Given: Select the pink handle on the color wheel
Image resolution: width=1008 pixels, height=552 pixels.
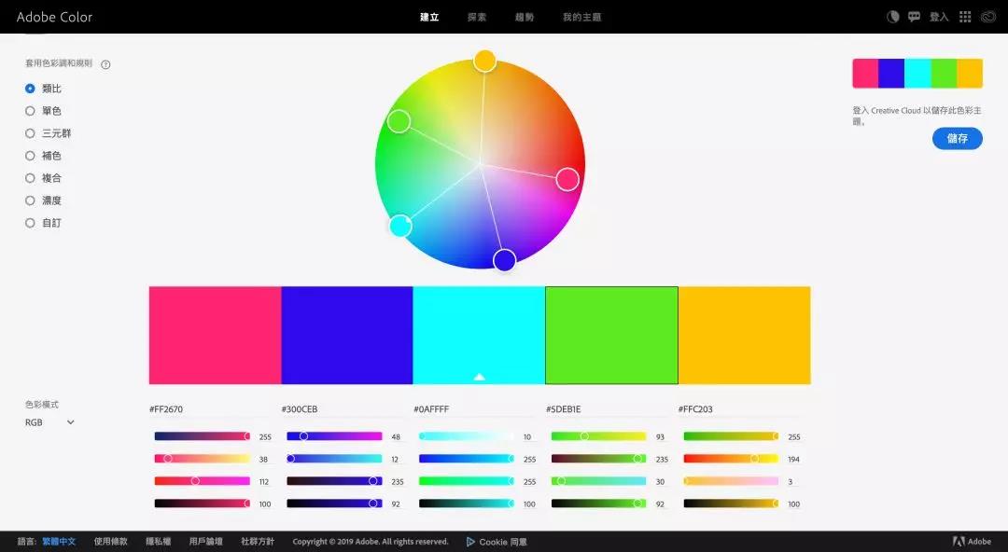Looking at the screenshot, I should (x=567, y=179).
